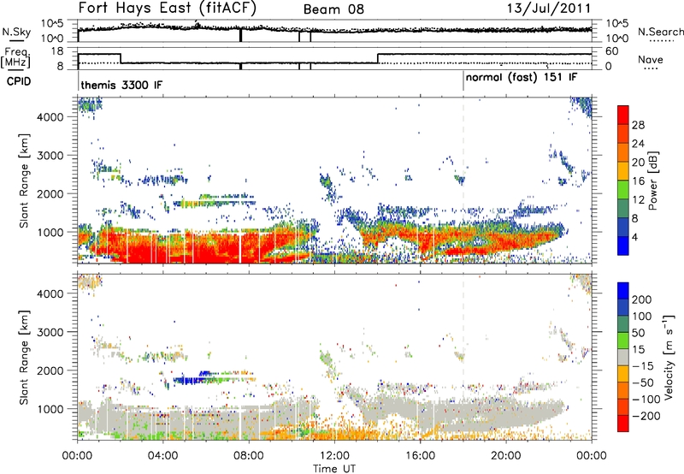
Task: Click the blue top Velocity colorbar segment
Action: pos(623,291)
